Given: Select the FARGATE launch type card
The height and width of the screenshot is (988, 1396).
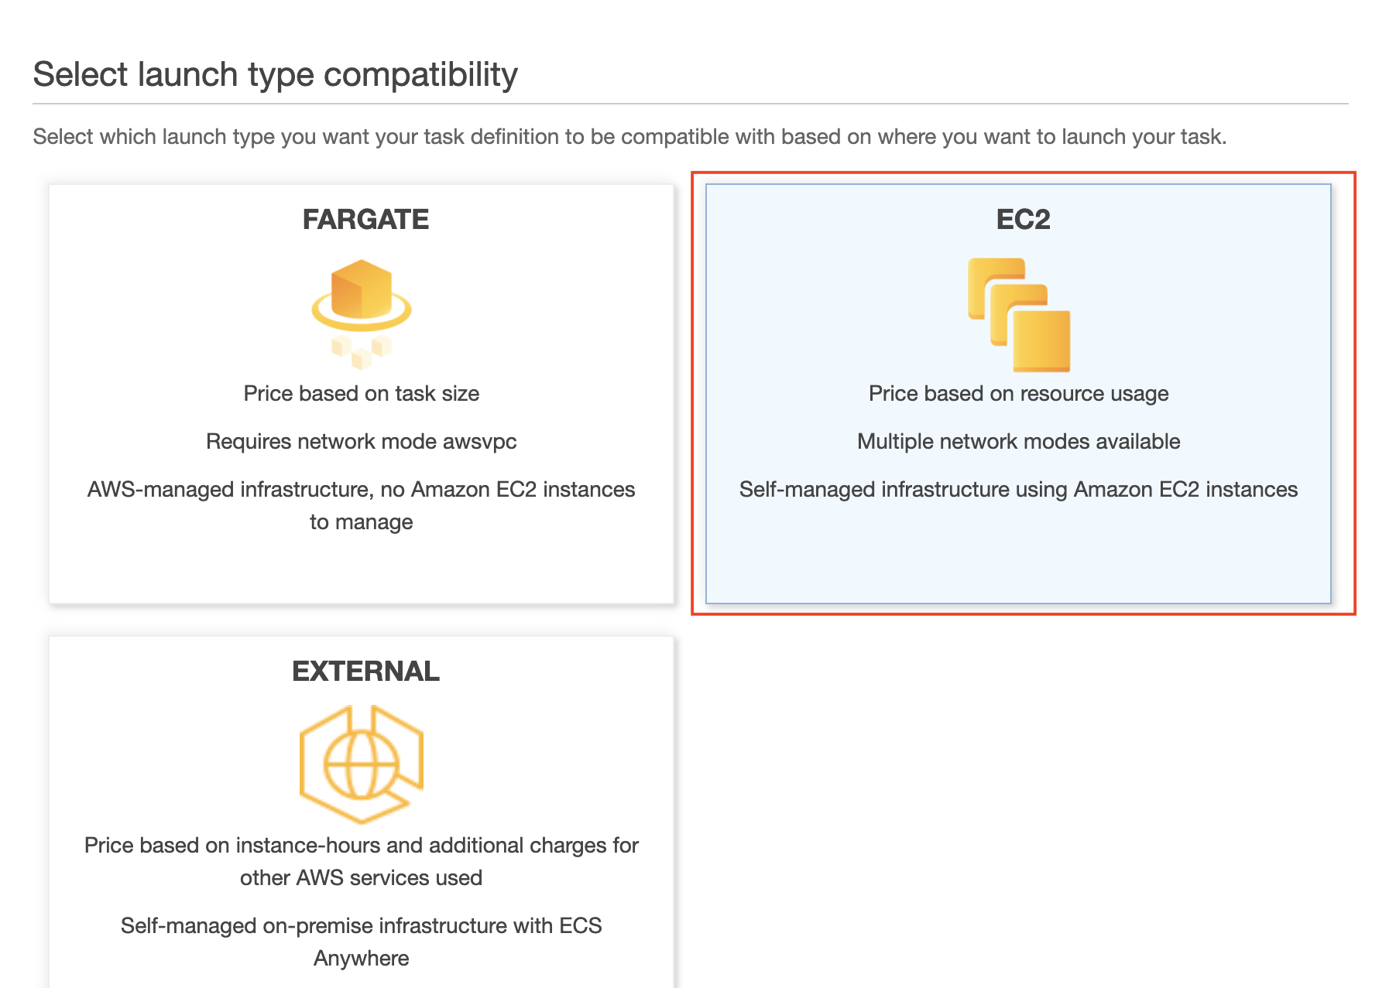Looking at the screenshot, I should (362, 394).
